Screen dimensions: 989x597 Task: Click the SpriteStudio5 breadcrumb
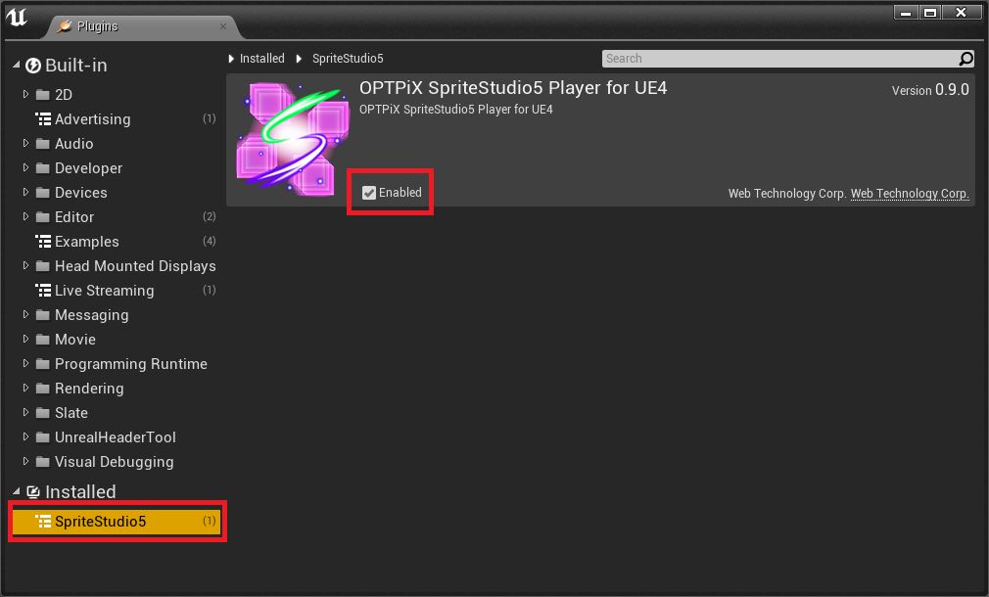tap(348, 59)
